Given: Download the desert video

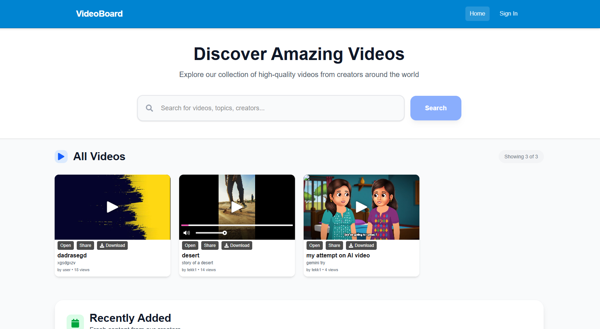Looking at the screenshot, I should pos(237,245).
